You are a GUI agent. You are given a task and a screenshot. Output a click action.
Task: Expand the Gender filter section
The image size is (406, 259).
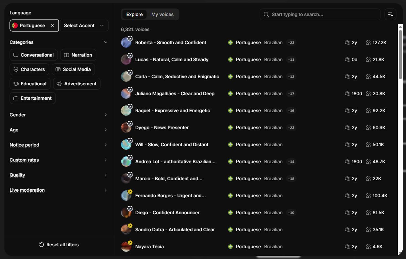click(59, 115)
